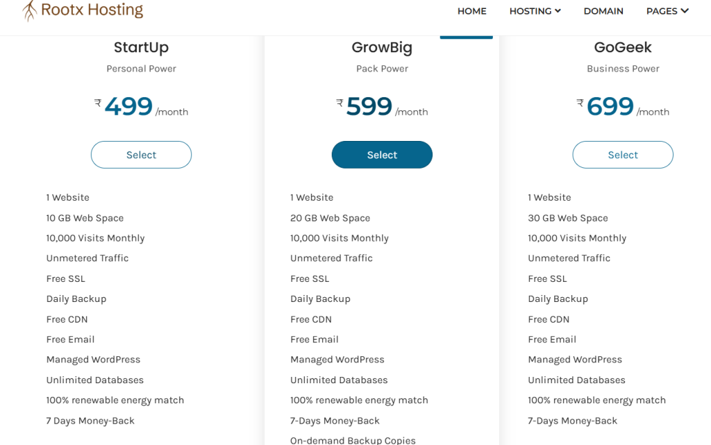Click the 699 per month price
Viewport: 711px width, 445px height.
tap(610, 107)
